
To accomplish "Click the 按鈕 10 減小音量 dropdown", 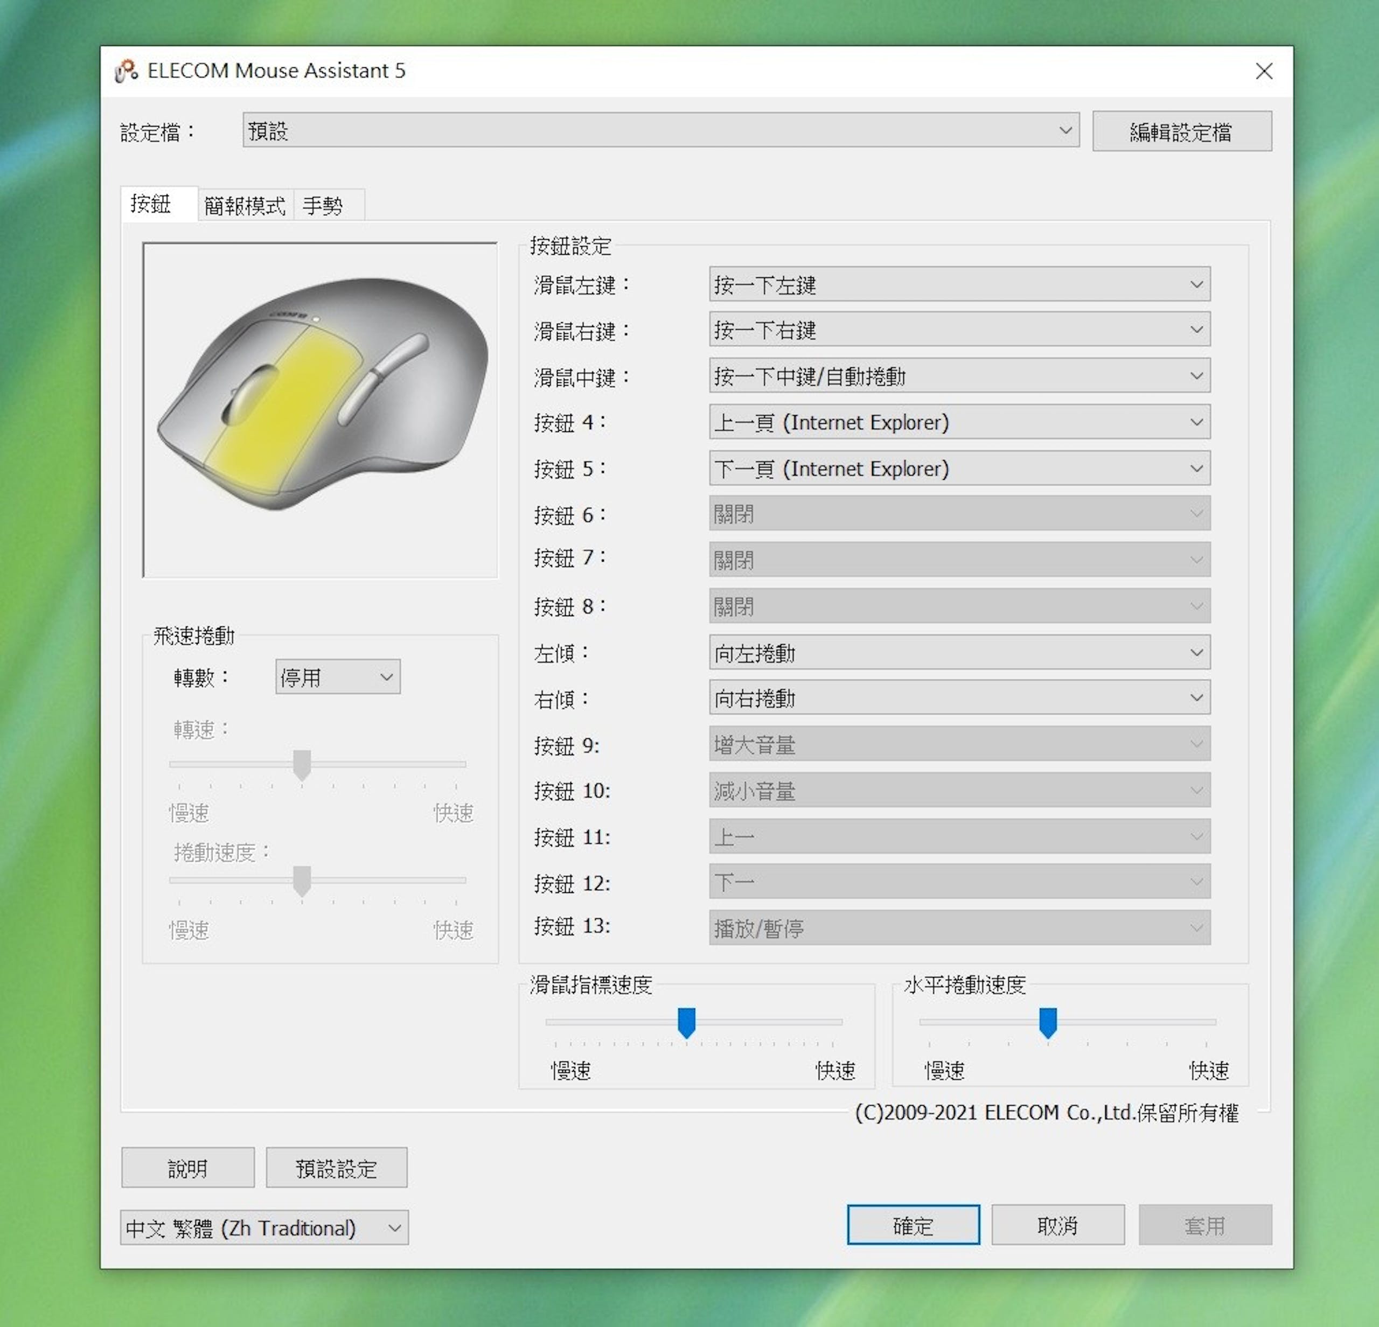I will pos(959,791).
